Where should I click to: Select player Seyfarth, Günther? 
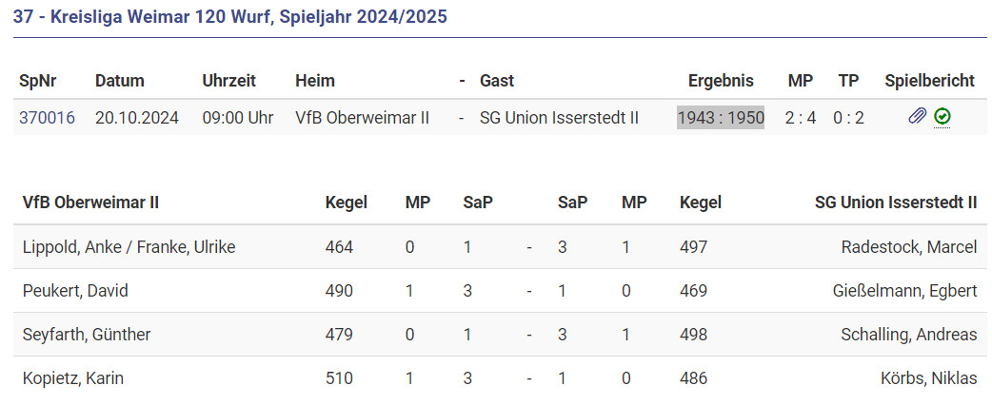tap(87, 335)
